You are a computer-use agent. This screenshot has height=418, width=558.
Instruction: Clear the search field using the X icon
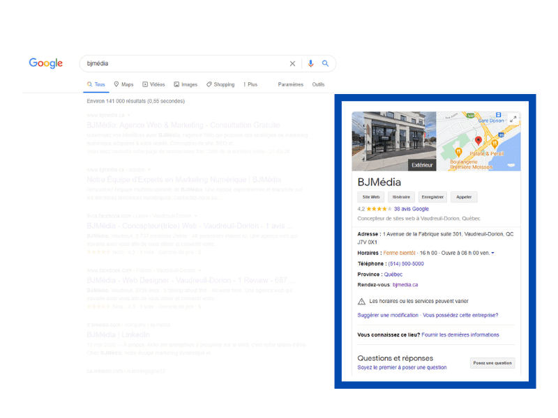293,63
